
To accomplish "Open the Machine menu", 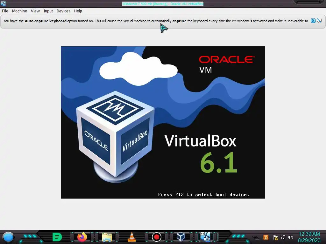I will [x=19, y=11].
